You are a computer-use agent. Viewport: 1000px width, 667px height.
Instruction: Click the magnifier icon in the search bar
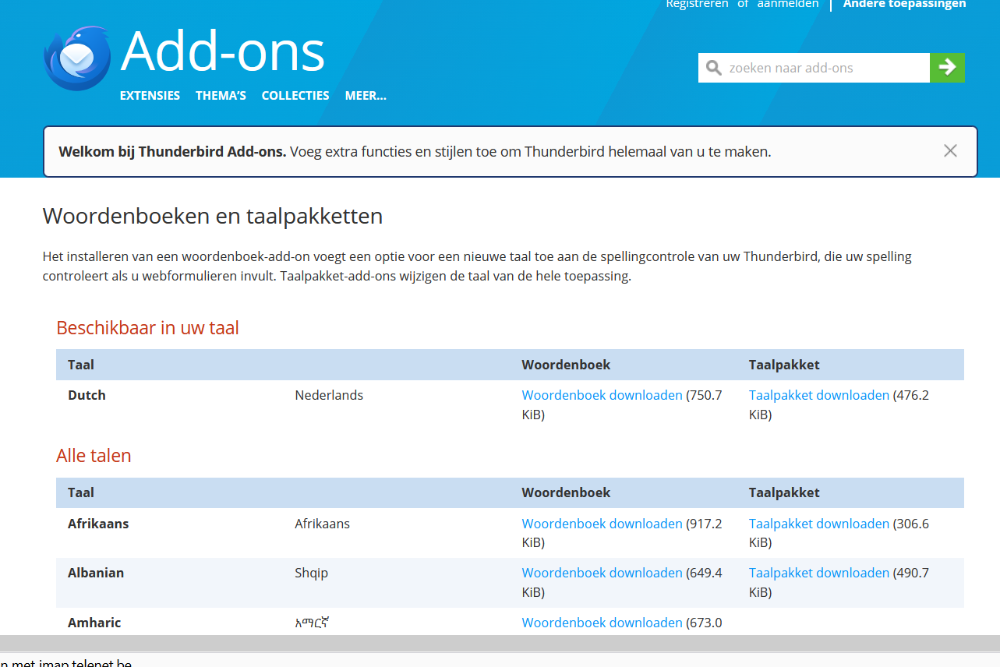point(713,68)
